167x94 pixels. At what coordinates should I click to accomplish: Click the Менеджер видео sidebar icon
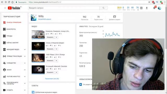4,49
